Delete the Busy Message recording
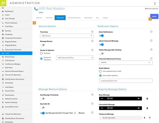 click(147, 98)
